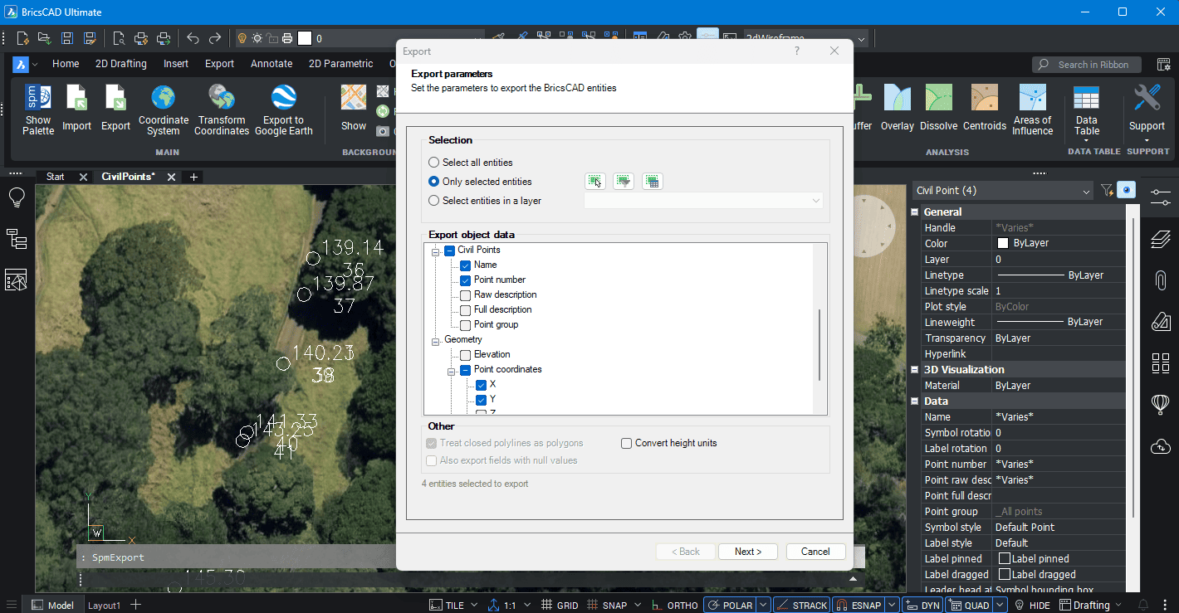Click the quick select filter funnel icon
Screen dimensions: 1179x613
pos(1106,191)
